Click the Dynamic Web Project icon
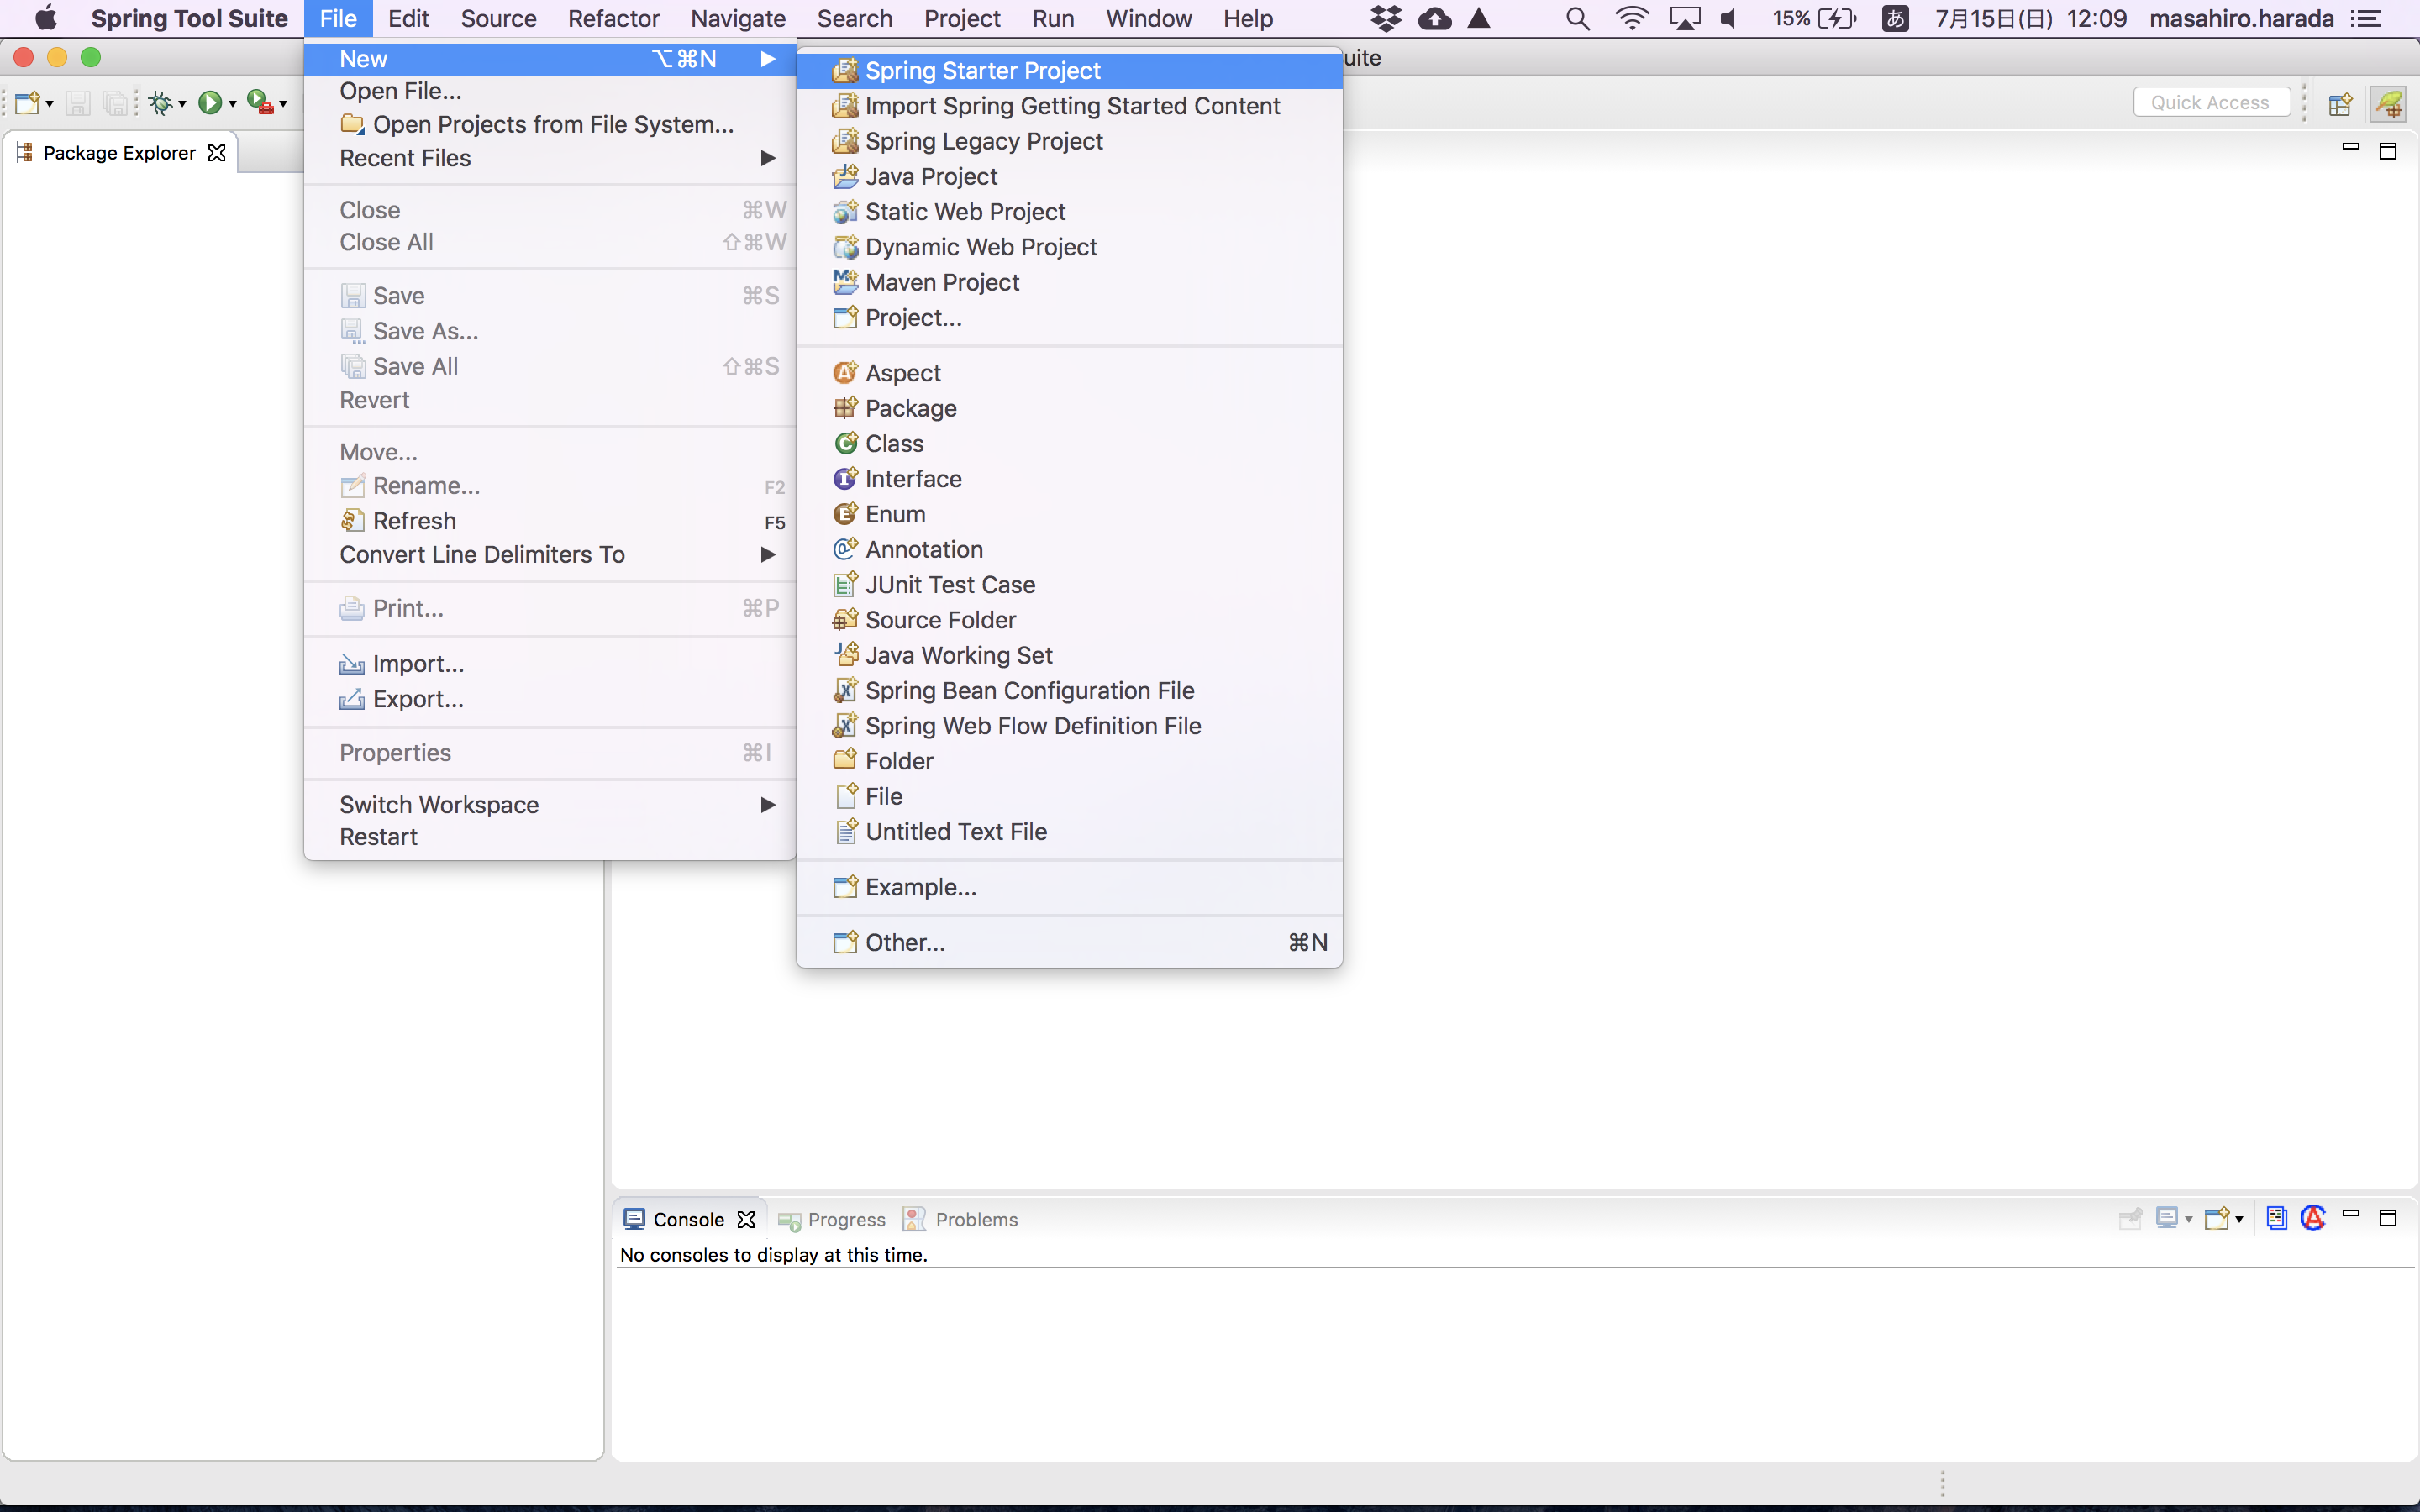The height and width of the screenshot is (1512, 2420). coord(845,247)
